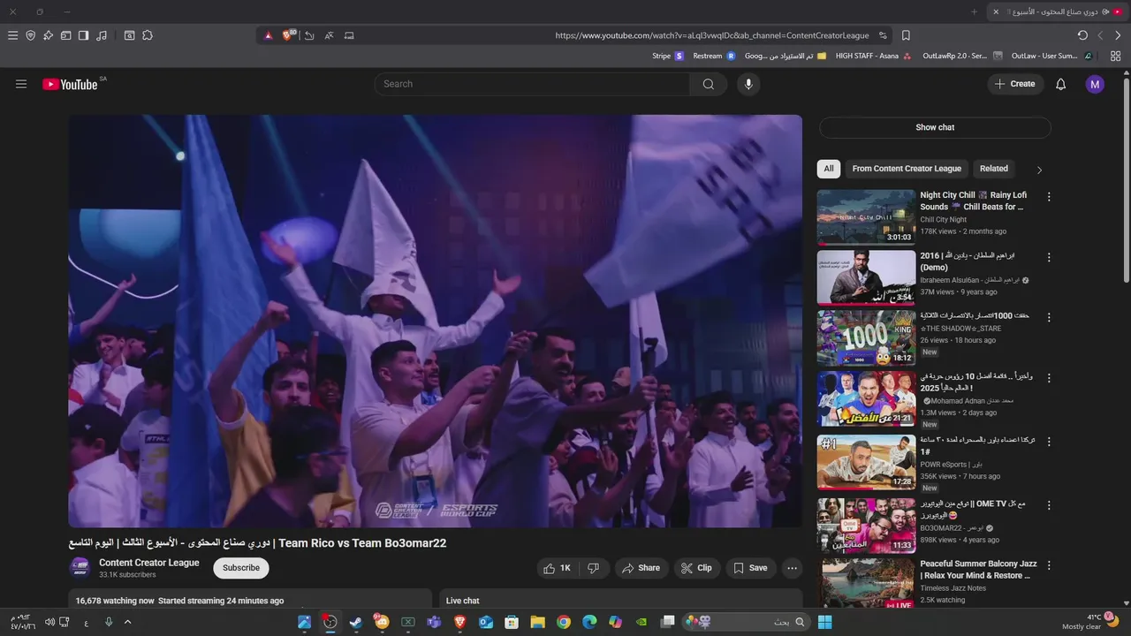Image resolution: width=1131 pixels, height=636 pixels.
Task: Open a new browser tab
Action: [975, 11]
